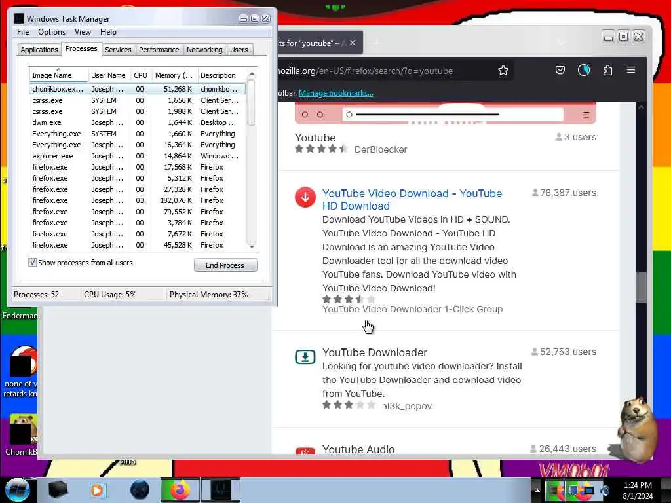671x503 pixels.
Task: Show hidden system tray icons
Action: pyautogui.click(x=537, y=491)
